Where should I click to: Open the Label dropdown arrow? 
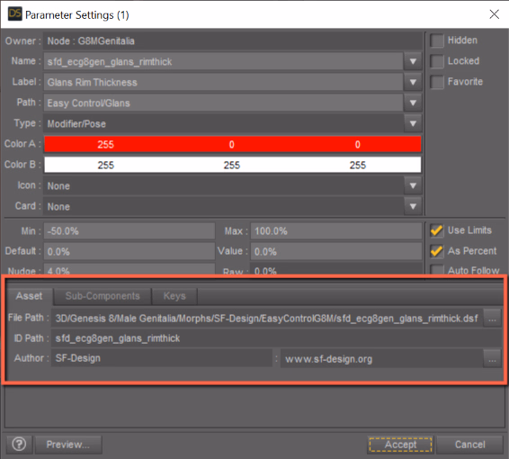413,82
